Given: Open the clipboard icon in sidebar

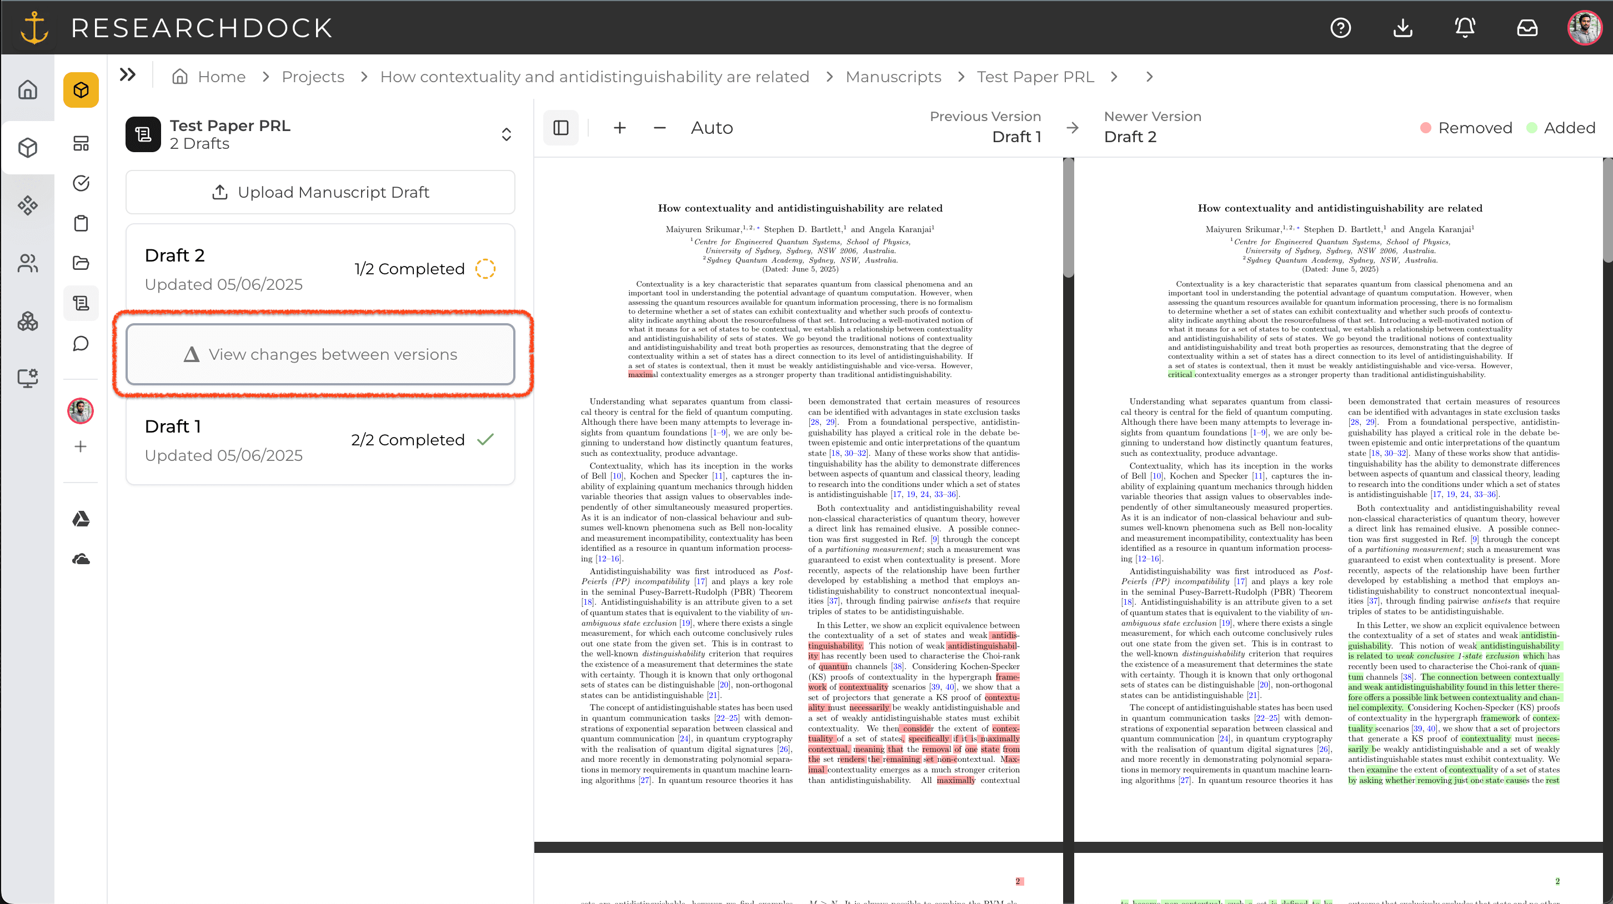Looking at the screenshot, I should pyautogui.click(x=81, y=223).
